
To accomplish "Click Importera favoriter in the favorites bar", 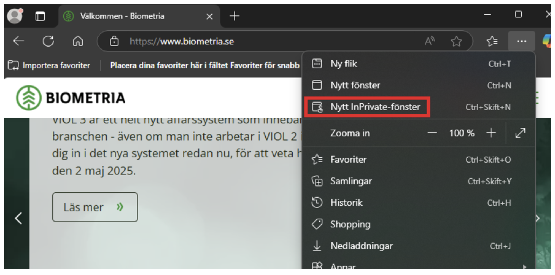I will tap(49, 65).
